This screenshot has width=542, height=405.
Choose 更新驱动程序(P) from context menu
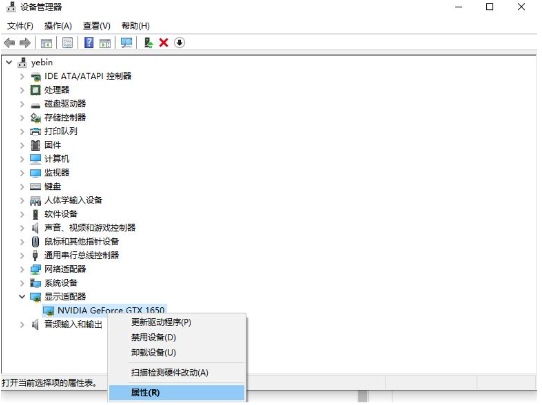pyautogui.click(x=177, y=322)
